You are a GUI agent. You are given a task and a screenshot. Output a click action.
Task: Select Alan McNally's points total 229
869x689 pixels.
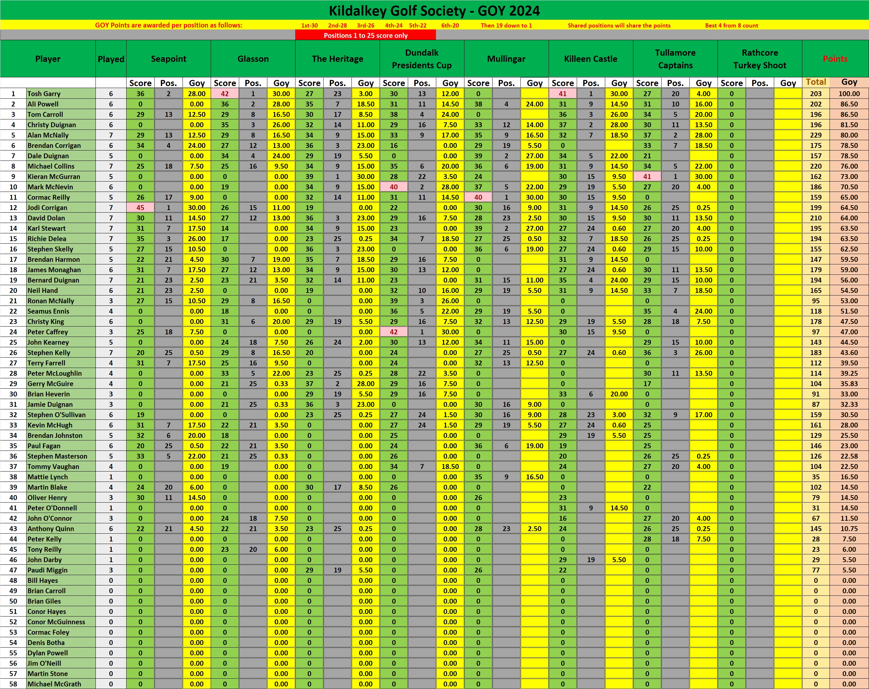tap(816, 135)
